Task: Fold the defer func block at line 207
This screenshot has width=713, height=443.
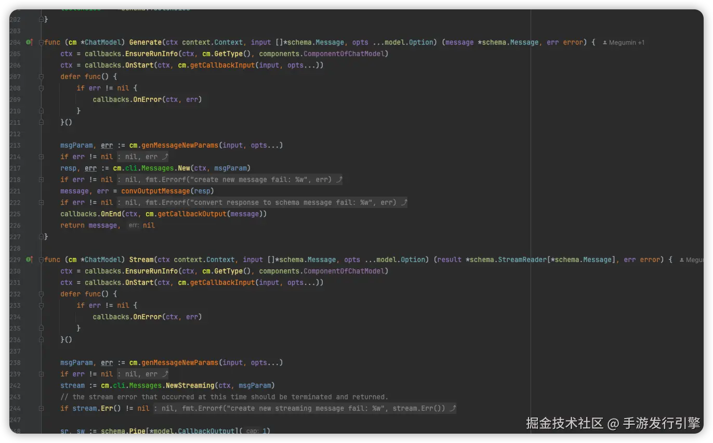Action: point(42,76)
